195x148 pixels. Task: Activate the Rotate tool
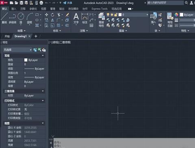(52, 15)
